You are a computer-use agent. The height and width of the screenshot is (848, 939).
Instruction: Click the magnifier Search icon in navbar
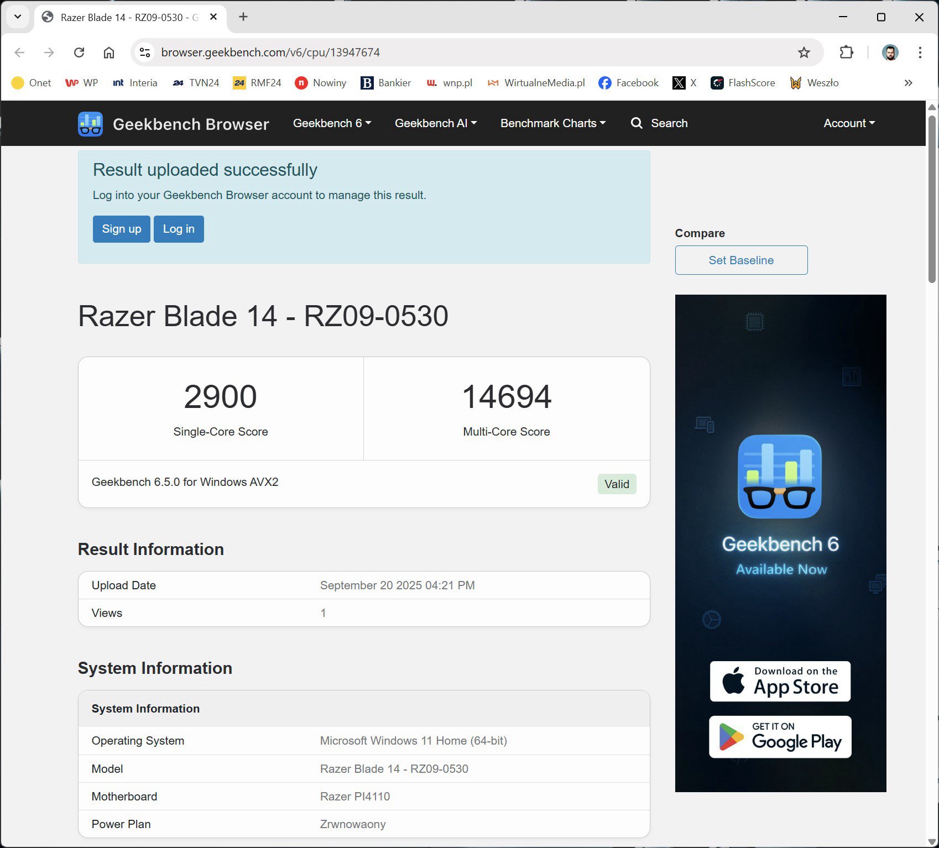[x=637, y=123]
